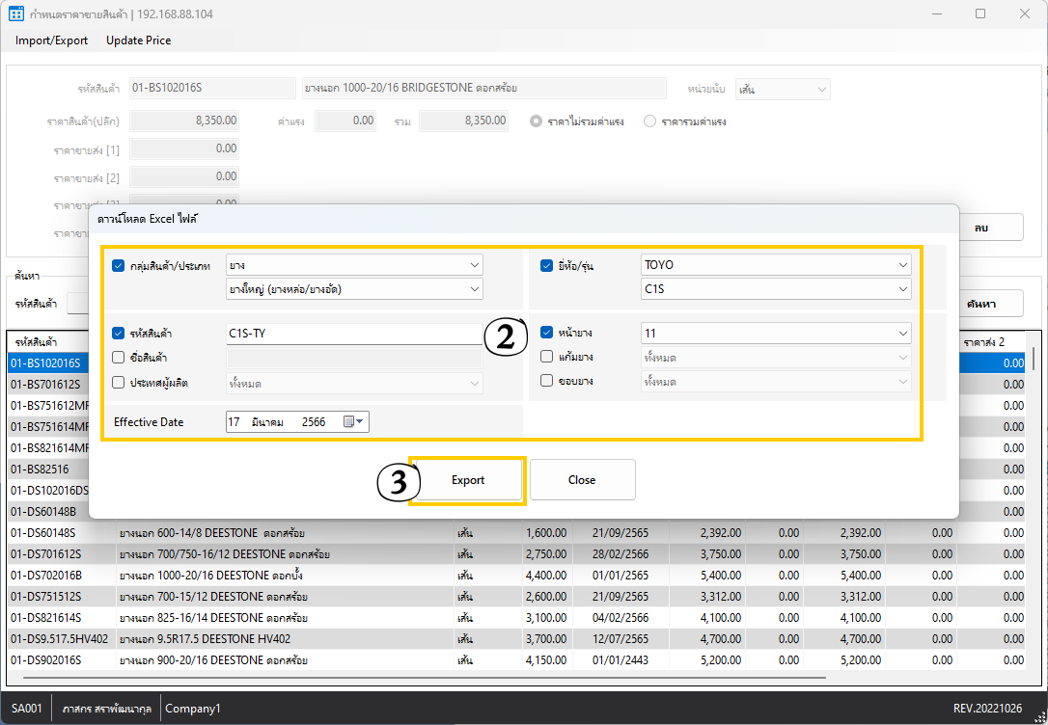Toggle the หน้ายาง checkbox
This screenshot has width=1048, height=725.
click(x=547, y=333)
